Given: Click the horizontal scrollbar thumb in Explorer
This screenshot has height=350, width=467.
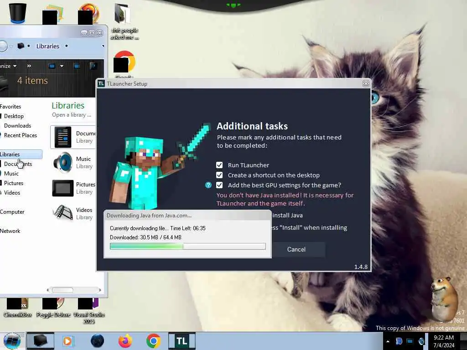Looking at the screenshot, I should [x=62, y=290].
